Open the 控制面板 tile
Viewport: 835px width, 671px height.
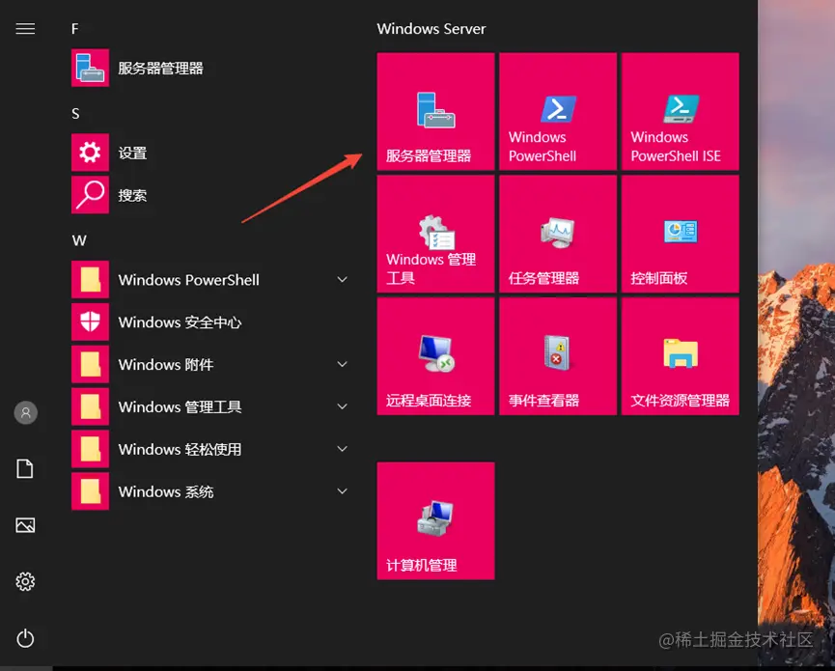680,234
